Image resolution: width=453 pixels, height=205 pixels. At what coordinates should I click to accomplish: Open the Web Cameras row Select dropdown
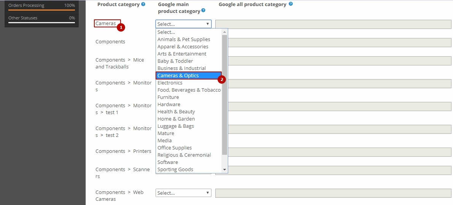pyautogui.click(x=183, y=193)
